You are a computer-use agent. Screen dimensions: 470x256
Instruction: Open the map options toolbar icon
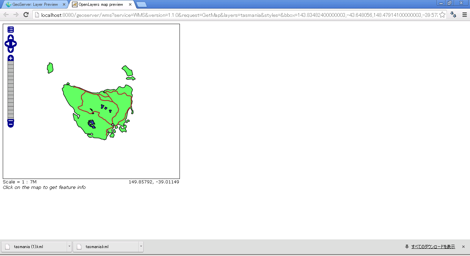pos(11,30)
